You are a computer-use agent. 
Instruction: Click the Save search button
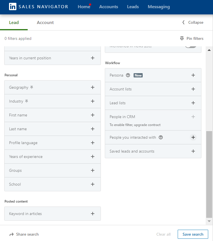coord(193,234)
